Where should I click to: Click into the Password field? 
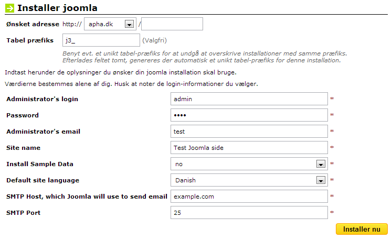tap(249, 115)
